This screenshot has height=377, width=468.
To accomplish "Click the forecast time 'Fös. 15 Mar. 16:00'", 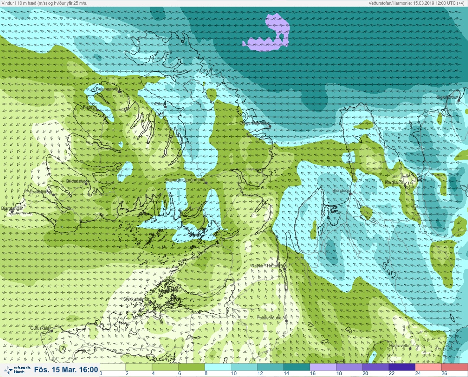I will pos(66,370).
